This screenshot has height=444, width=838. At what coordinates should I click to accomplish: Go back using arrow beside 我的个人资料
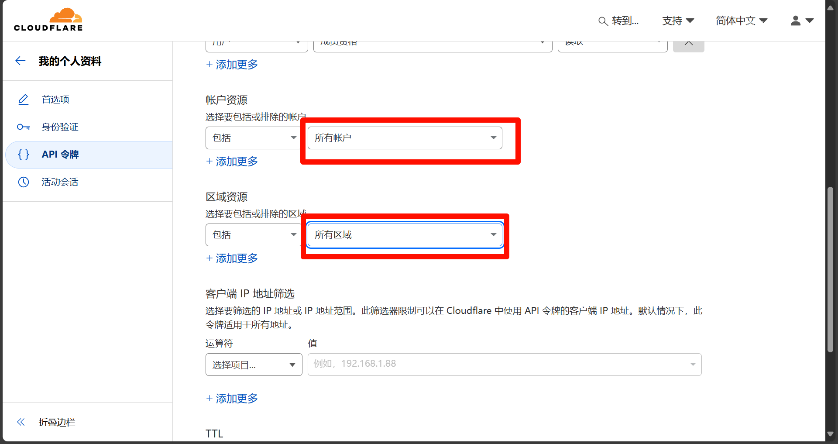pyautogui.click(x=21, y=61)
